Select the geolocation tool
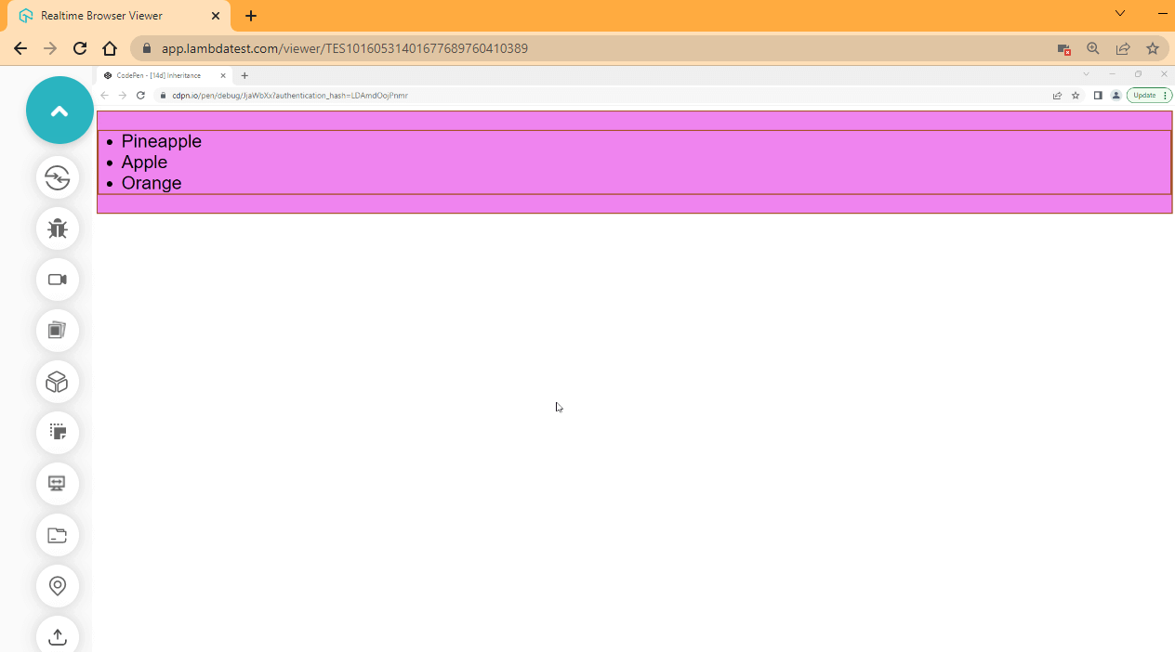1175x652 pixels. click(x=58, y=586)
